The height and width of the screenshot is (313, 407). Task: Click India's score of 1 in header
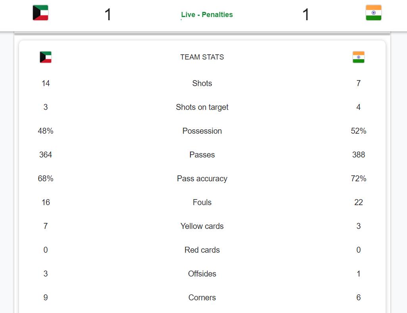[x=305, y=15]
